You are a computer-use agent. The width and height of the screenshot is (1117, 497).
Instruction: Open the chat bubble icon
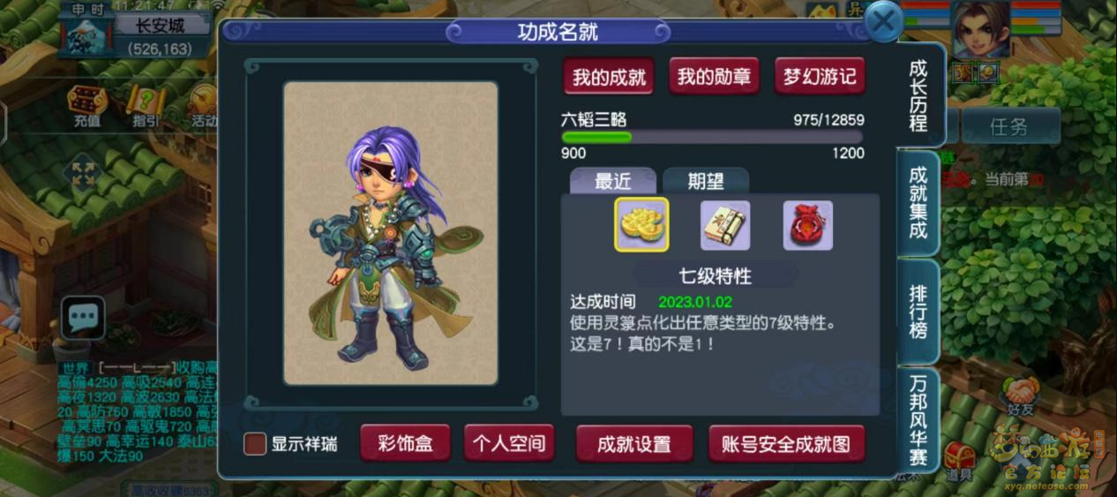tap(83, 318)
